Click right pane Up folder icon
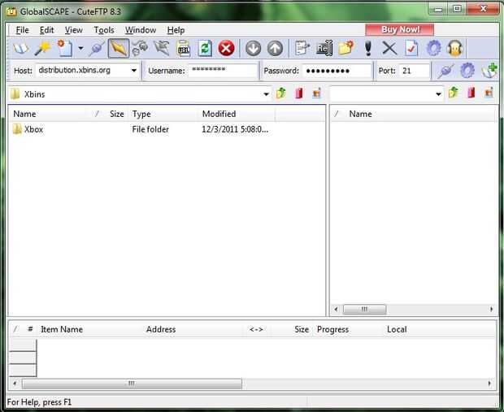 pyautogui.click(x=454, y=93)
